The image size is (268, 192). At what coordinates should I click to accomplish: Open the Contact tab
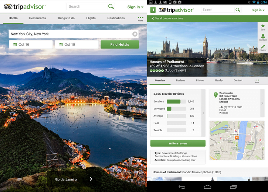(238, 80)
